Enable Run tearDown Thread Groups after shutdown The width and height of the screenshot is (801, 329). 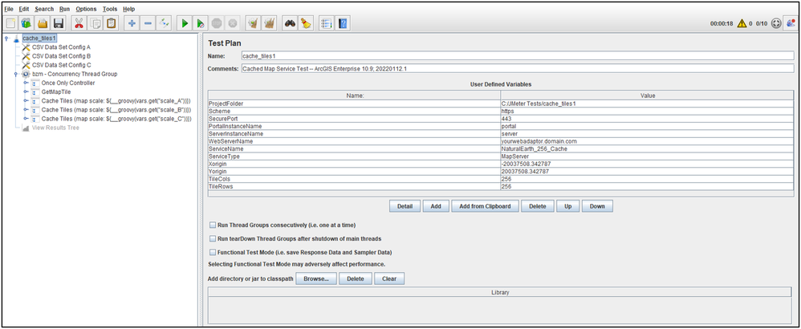[213, 238]
